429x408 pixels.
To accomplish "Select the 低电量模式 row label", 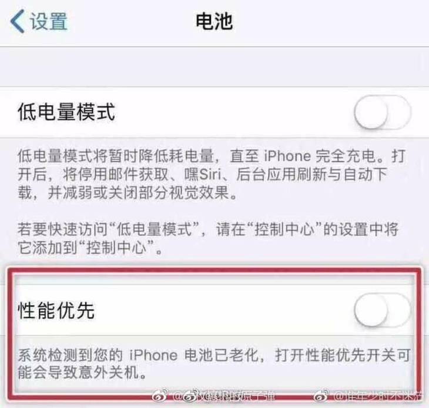I will click(66, 112).
